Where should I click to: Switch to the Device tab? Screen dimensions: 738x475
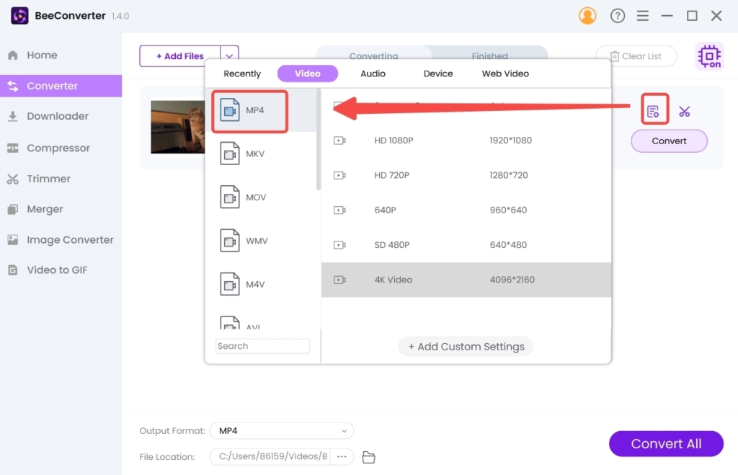pyautogui.click(x=437, y=73)
